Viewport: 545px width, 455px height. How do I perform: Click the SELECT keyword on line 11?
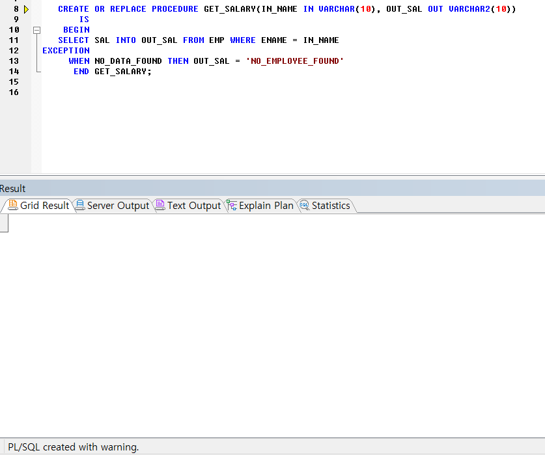click(74, 40)
